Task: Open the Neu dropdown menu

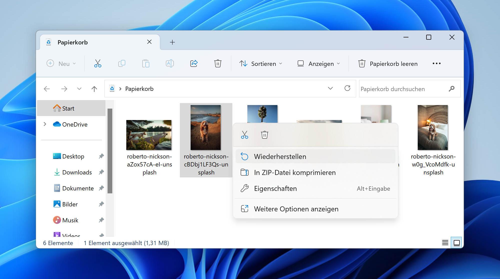Action: click(x=61, y=64)
